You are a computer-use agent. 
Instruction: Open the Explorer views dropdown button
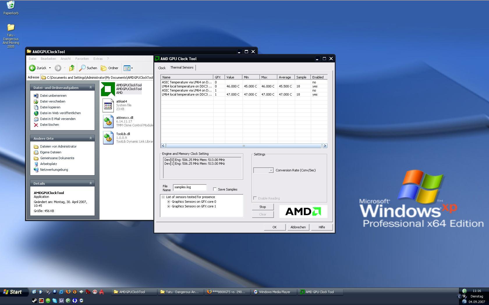[x=128, y=68]
